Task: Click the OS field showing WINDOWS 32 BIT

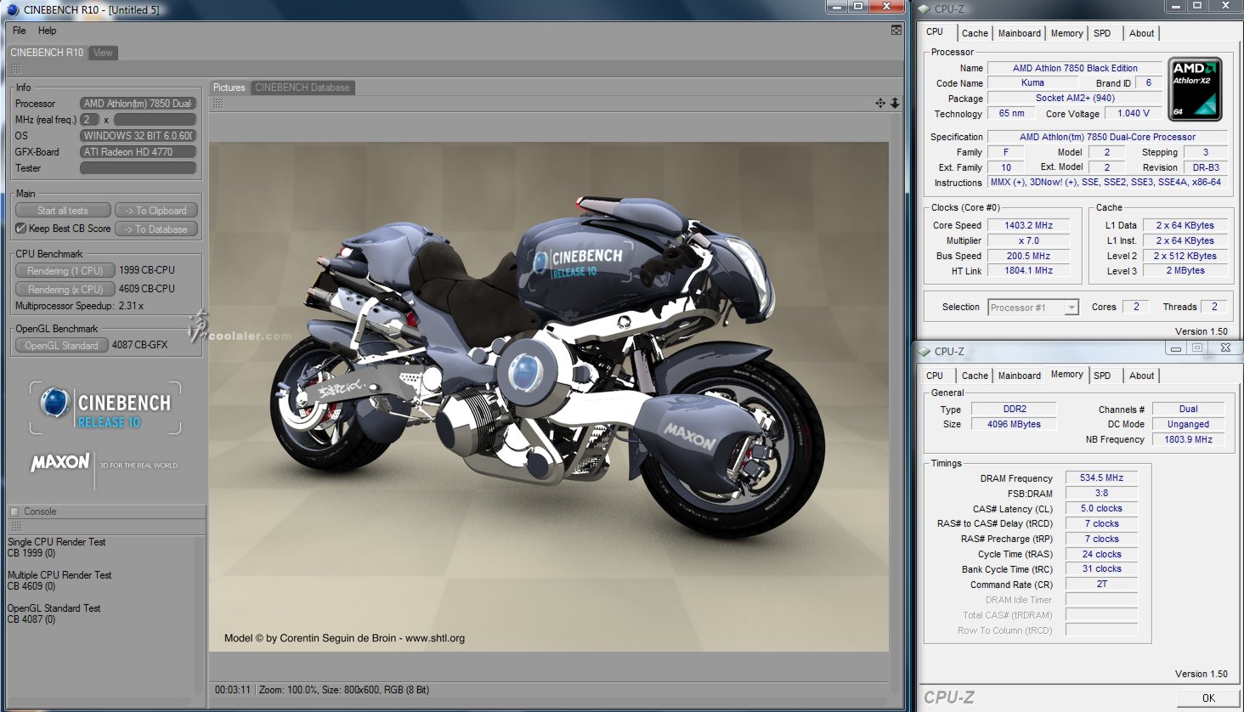Action: pyautogui.click(x=138, y=136)
